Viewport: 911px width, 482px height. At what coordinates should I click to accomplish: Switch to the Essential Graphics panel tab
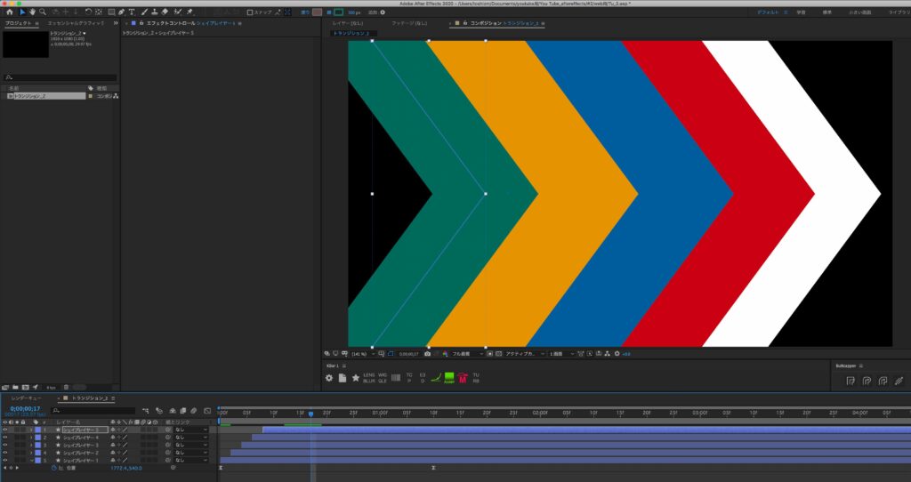[76, 23]
